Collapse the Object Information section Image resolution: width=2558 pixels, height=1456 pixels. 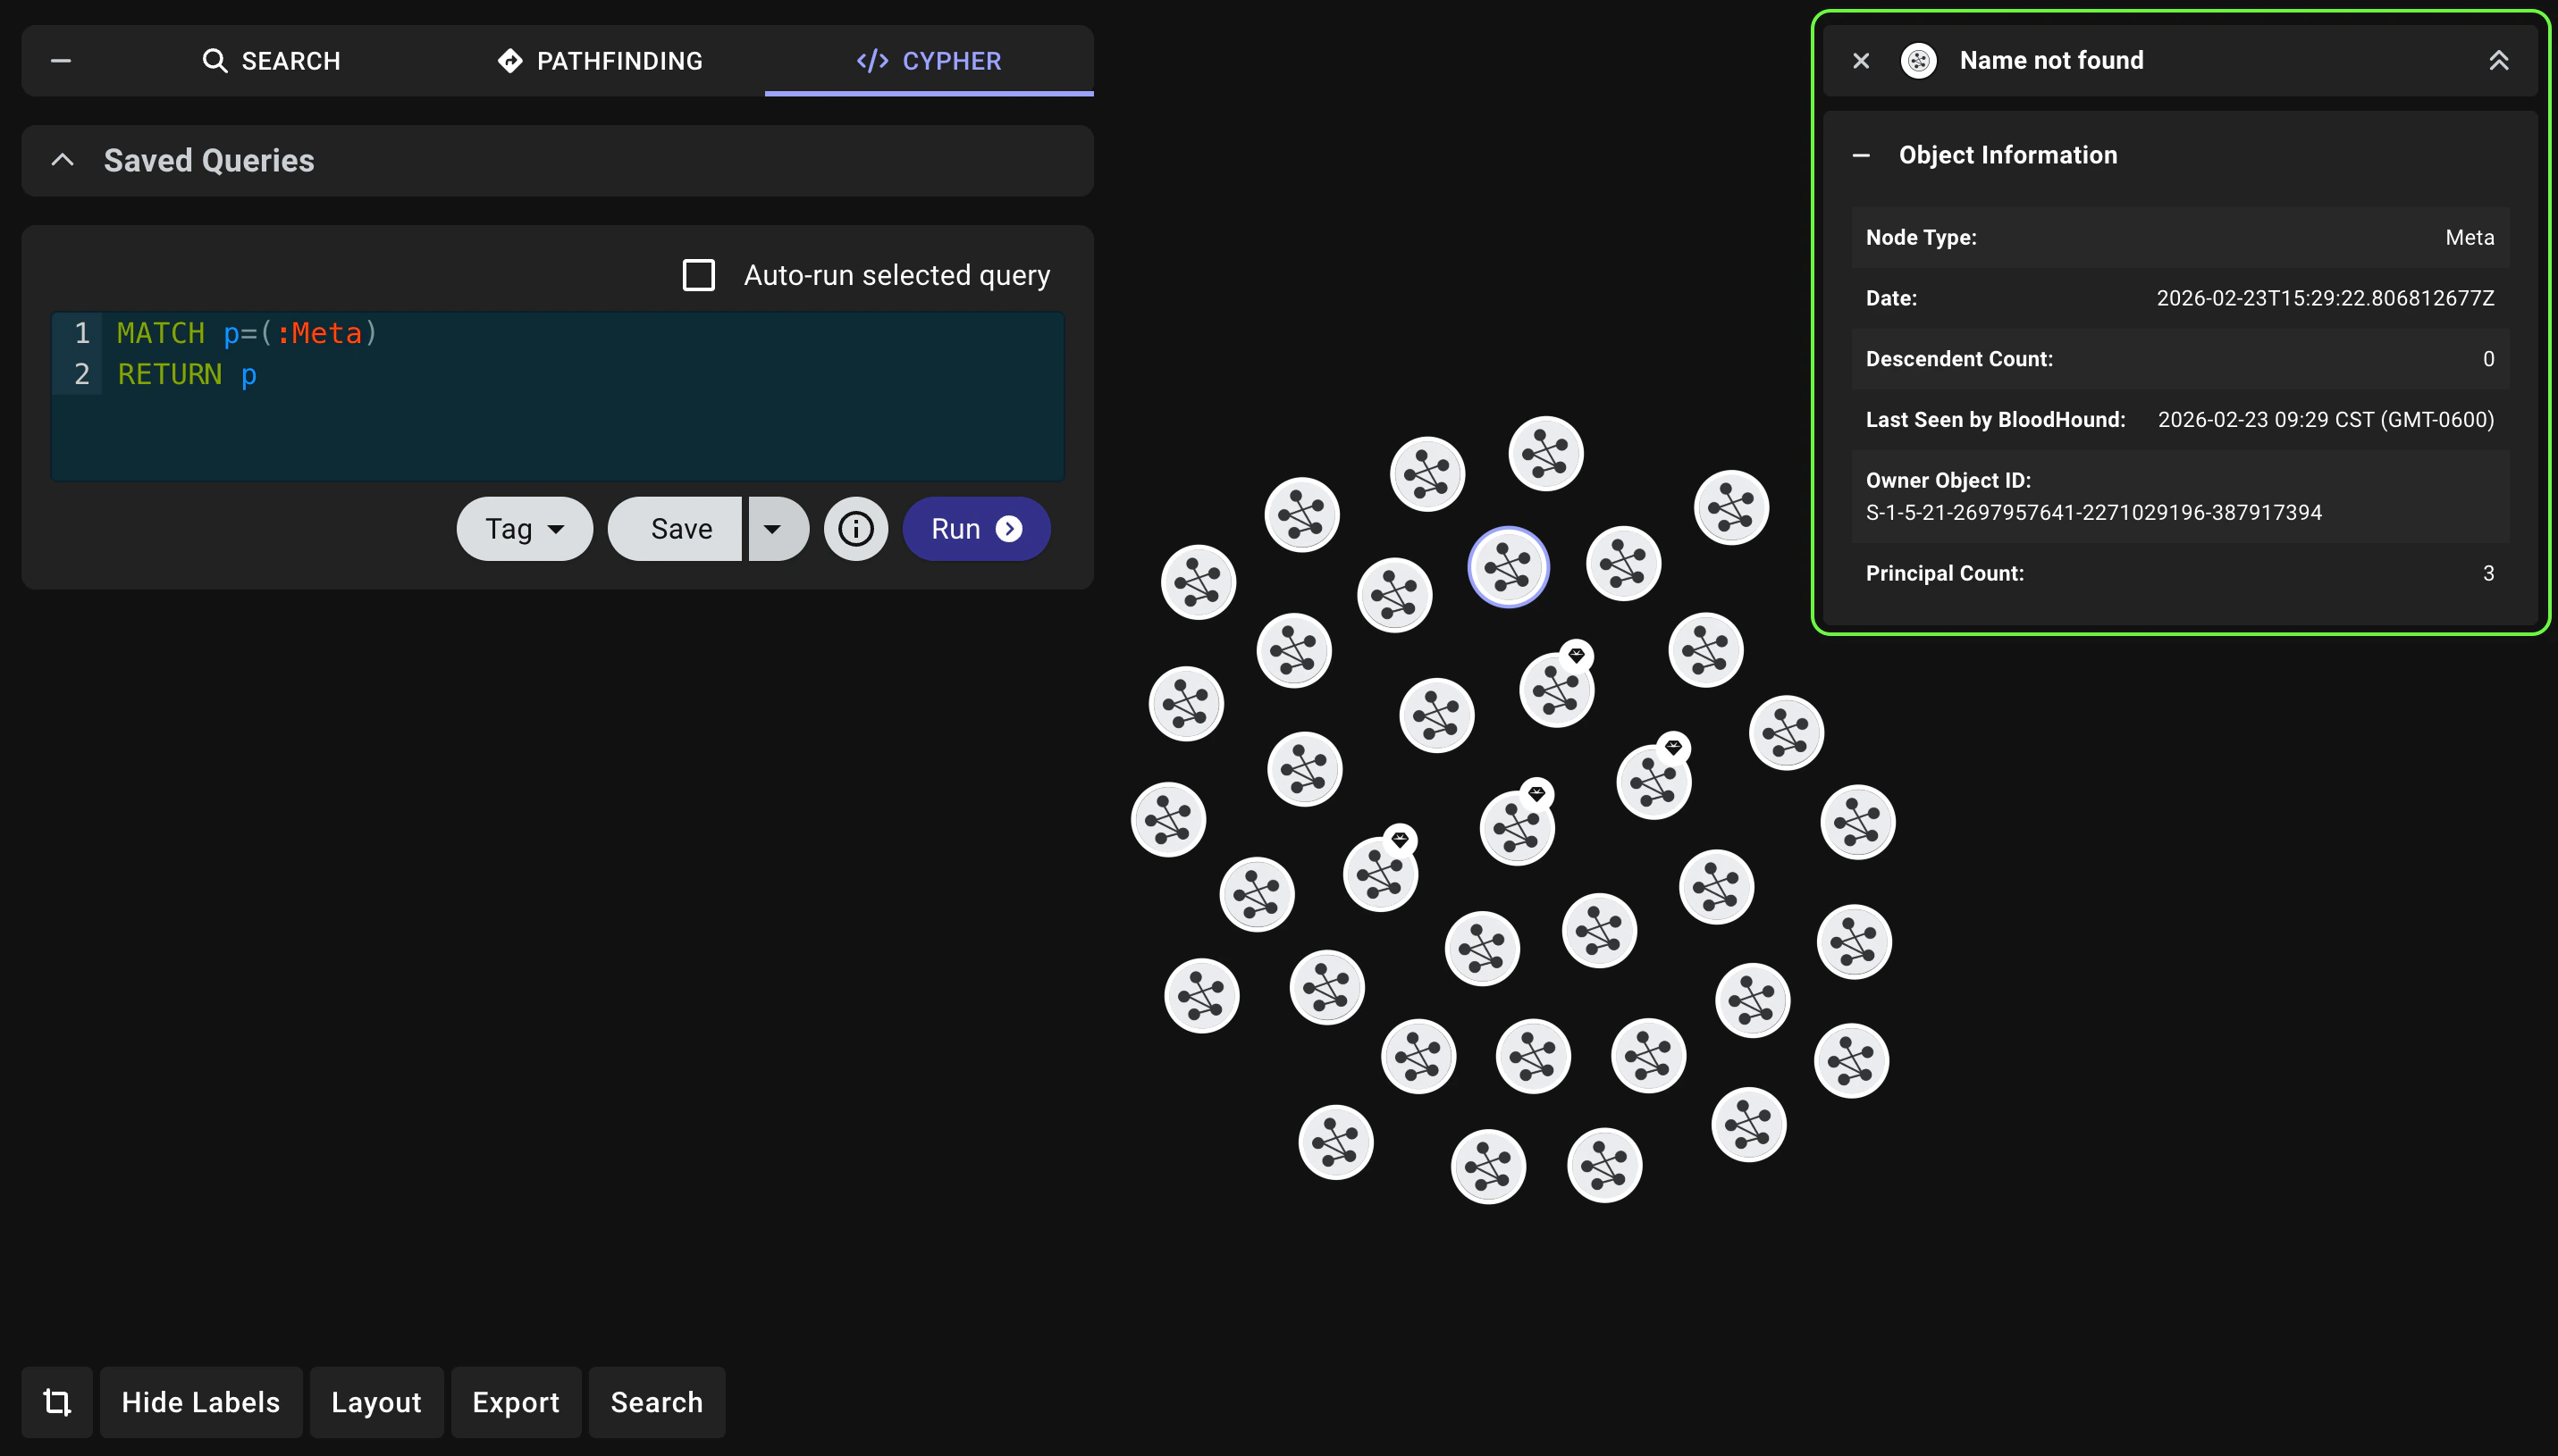[x=1862, y=155]
